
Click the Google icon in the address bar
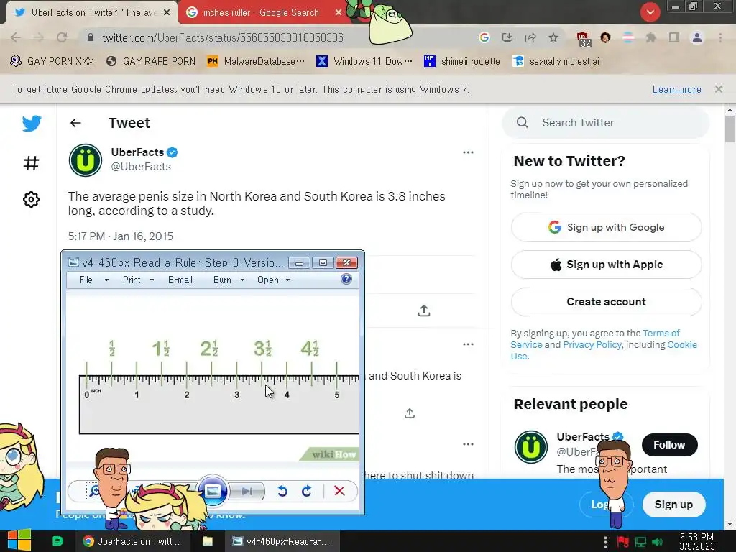pos(484,37)
